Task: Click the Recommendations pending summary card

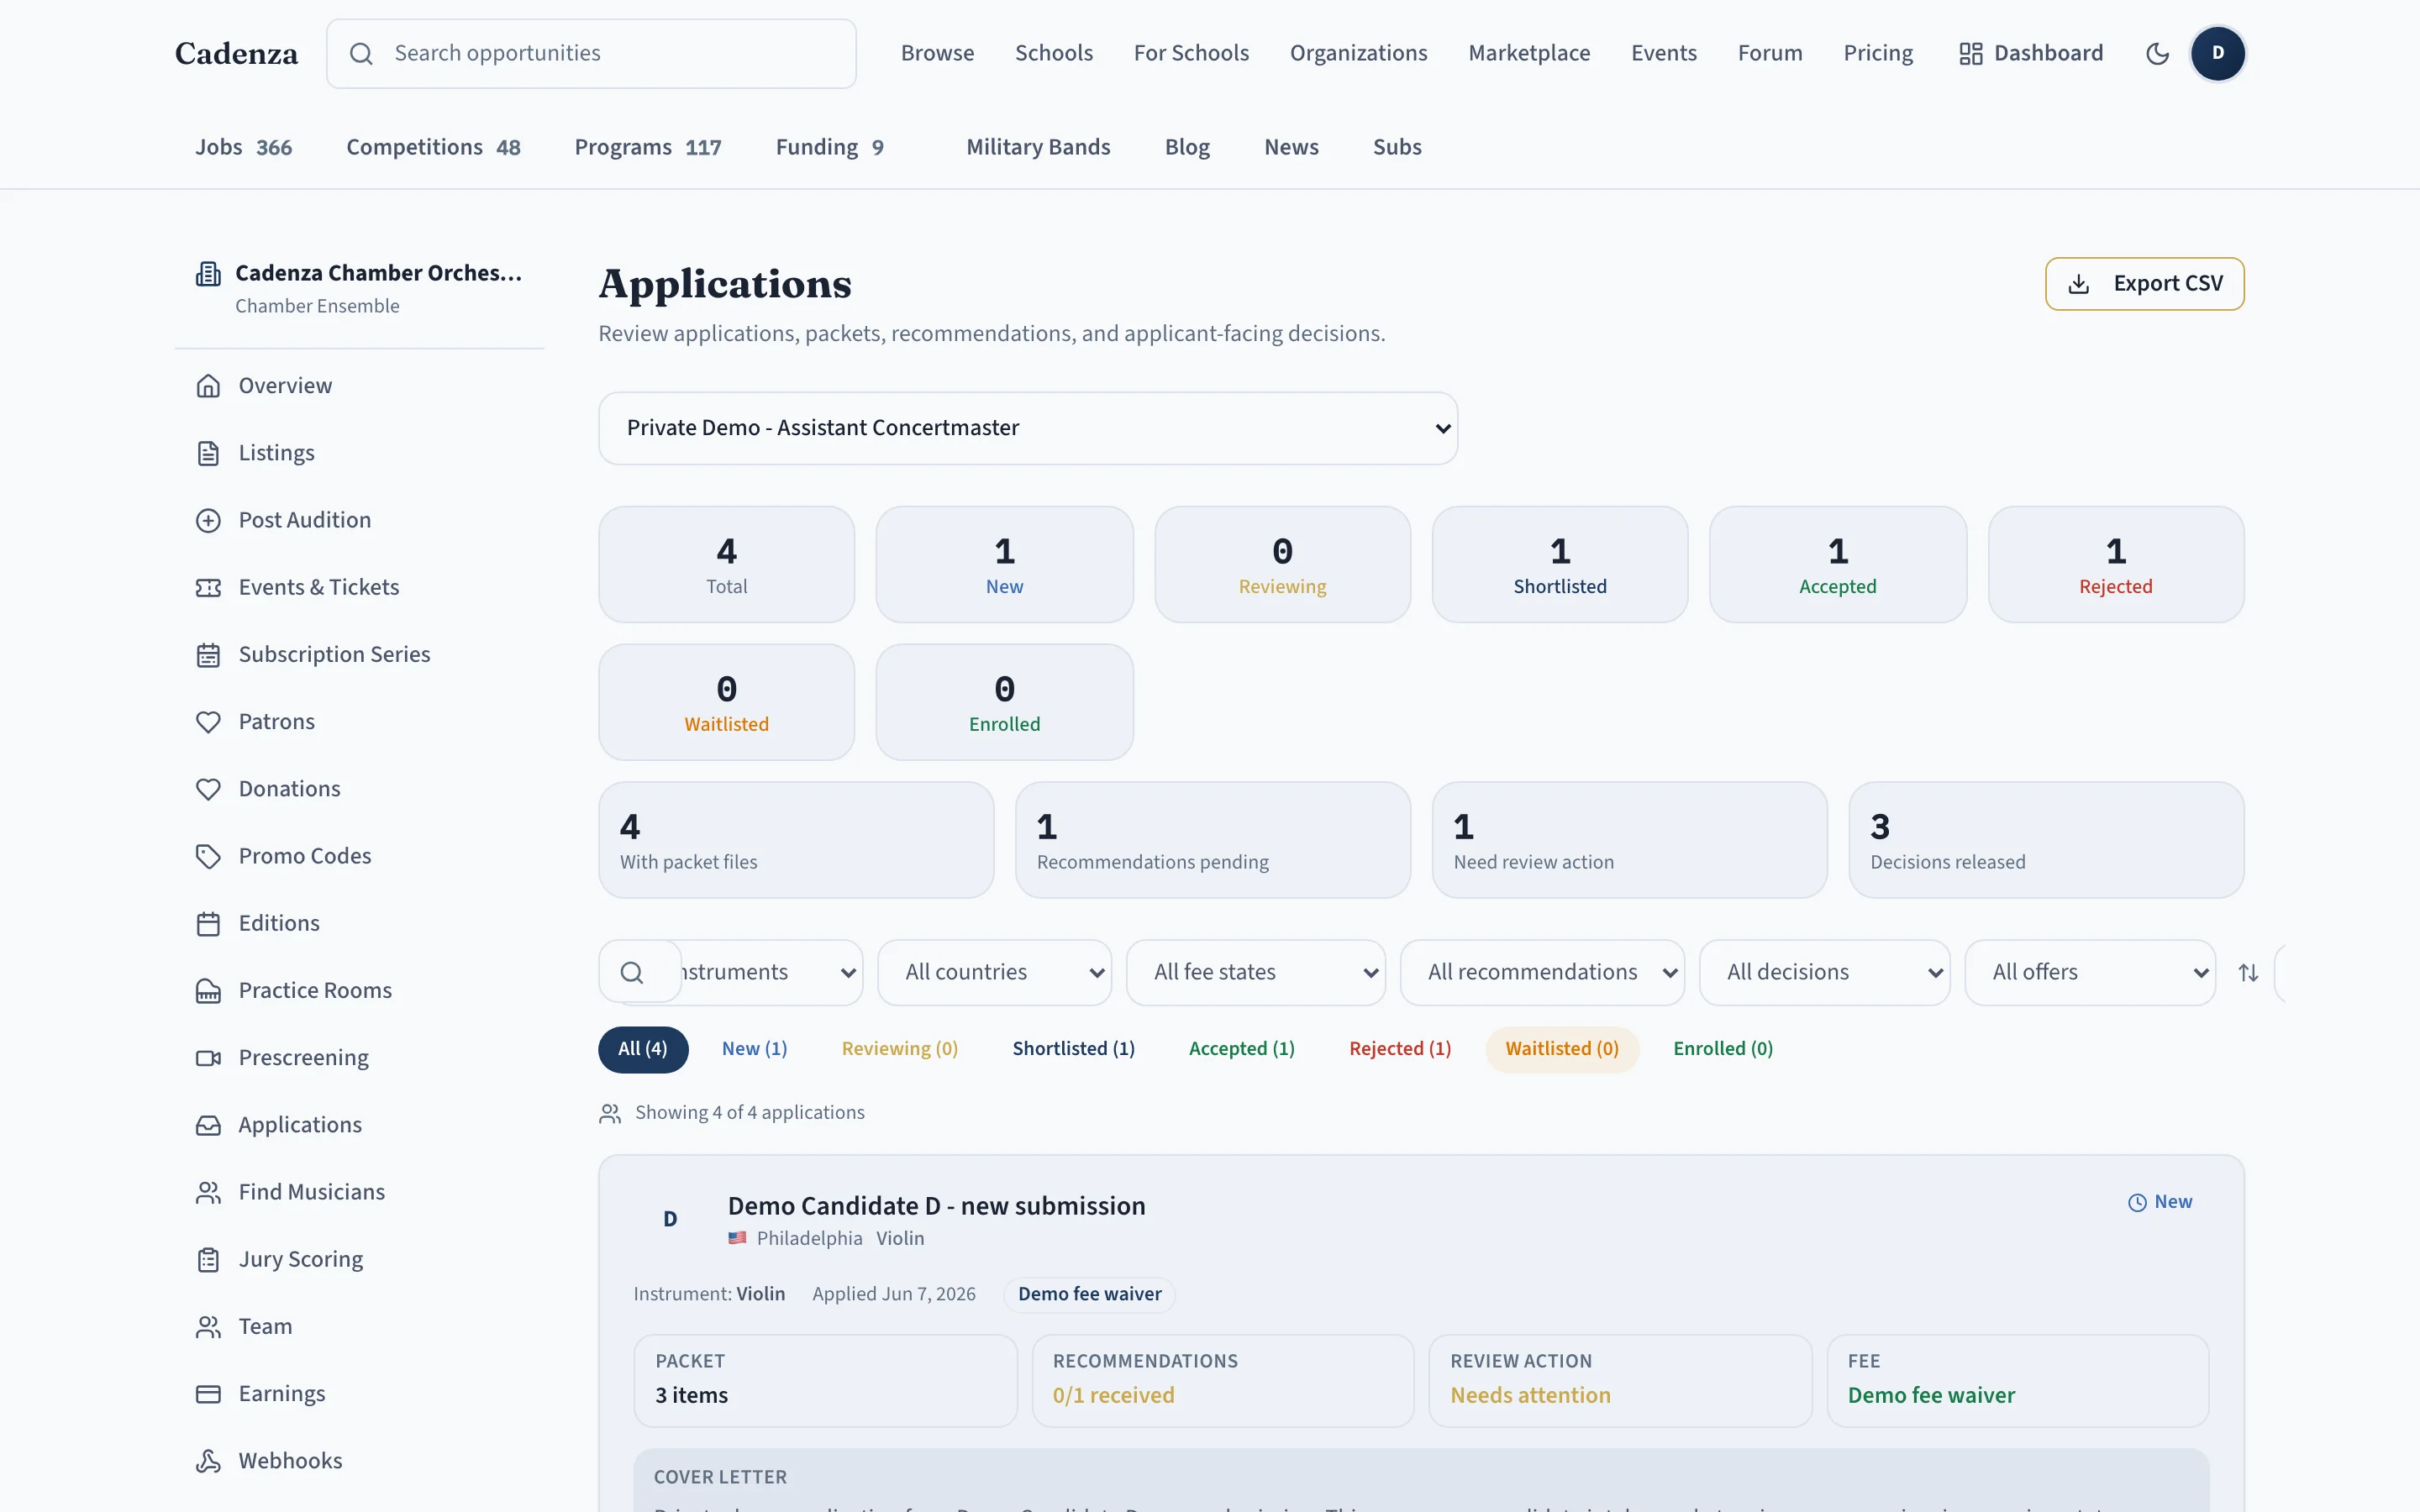Action: tap(1212, 840)
